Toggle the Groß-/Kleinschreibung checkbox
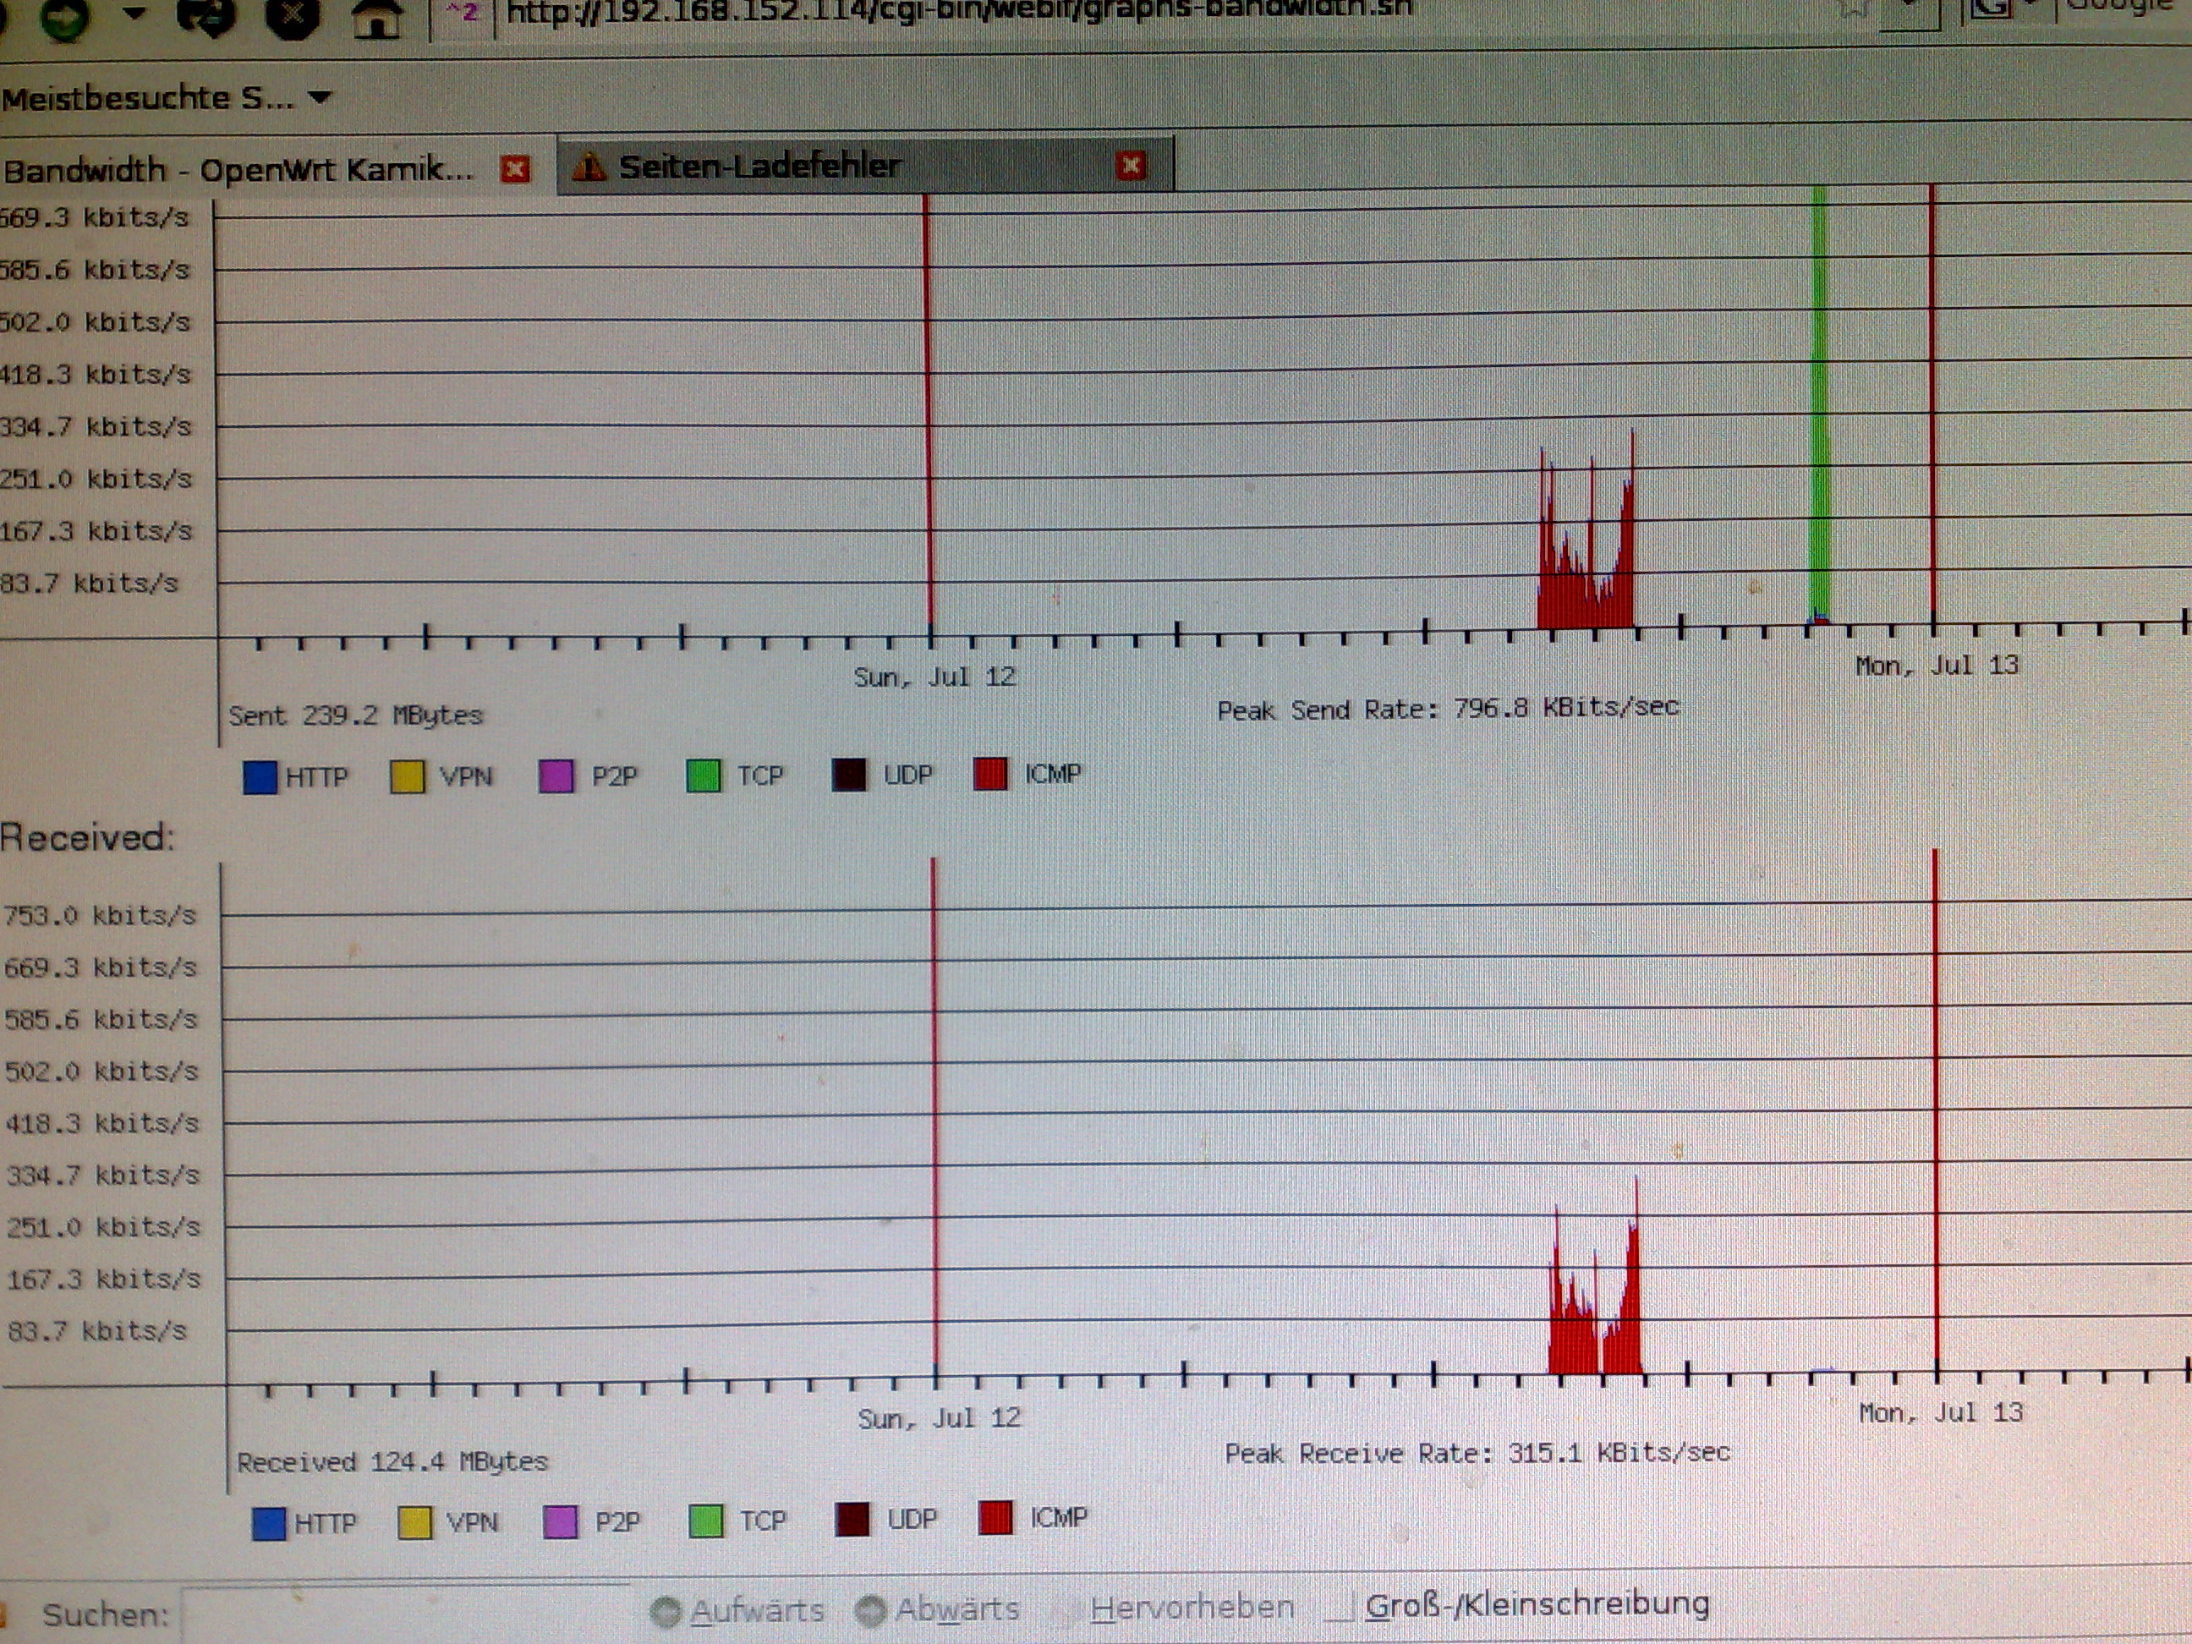 tap(1340, 1606)
